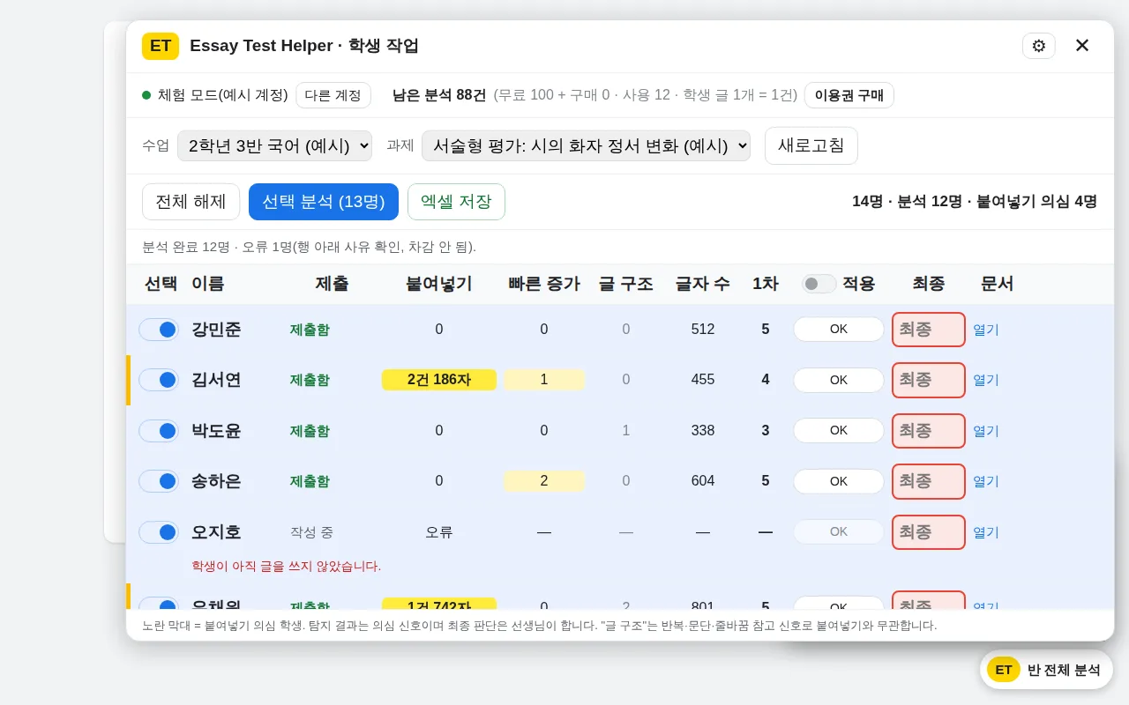
Task: Click the 반 전체 분석 floating button
Action: 1046,670
